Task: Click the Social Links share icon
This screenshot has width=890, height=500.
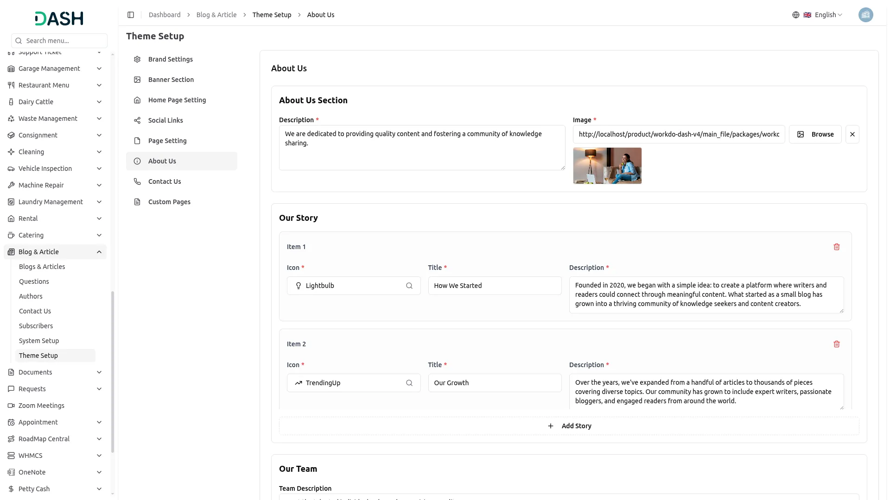Action: pos(137,120)
